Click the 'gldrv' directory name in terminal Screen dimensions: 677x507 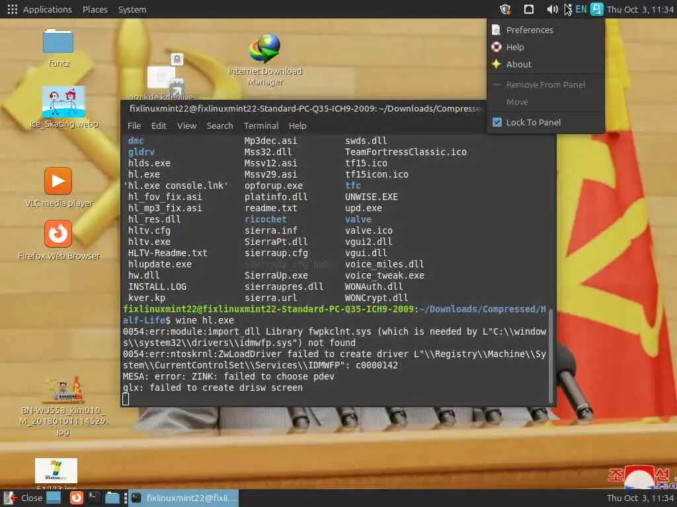(x=141, y=152)
